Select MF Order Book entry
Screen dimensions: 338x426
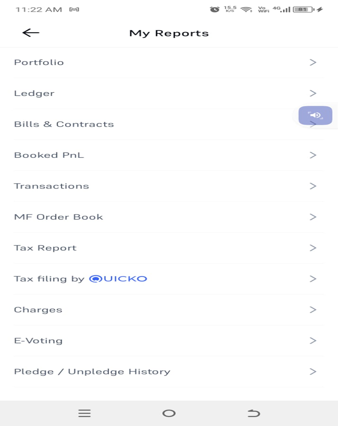pyautogui.click(x=169, y=217)
